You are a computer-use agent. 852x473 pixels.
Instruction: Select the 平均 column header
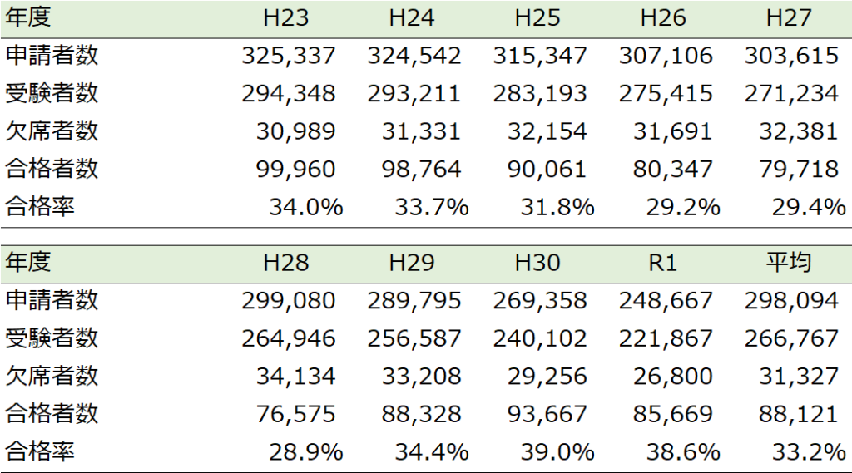[788, 263]
